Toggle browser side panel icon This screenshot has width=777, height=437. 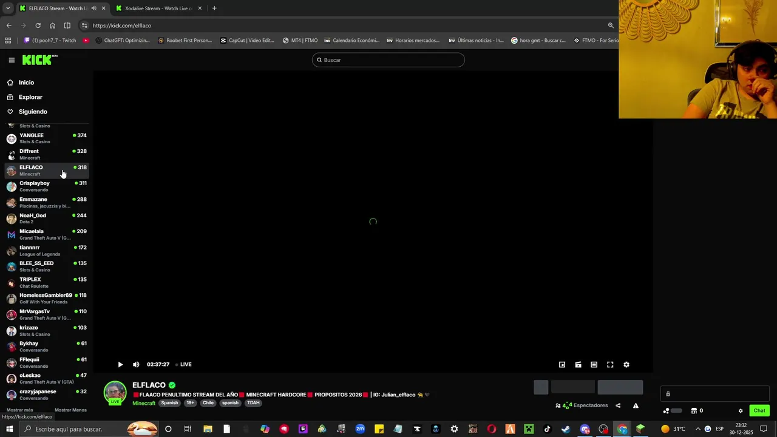(x=67, y=25)
